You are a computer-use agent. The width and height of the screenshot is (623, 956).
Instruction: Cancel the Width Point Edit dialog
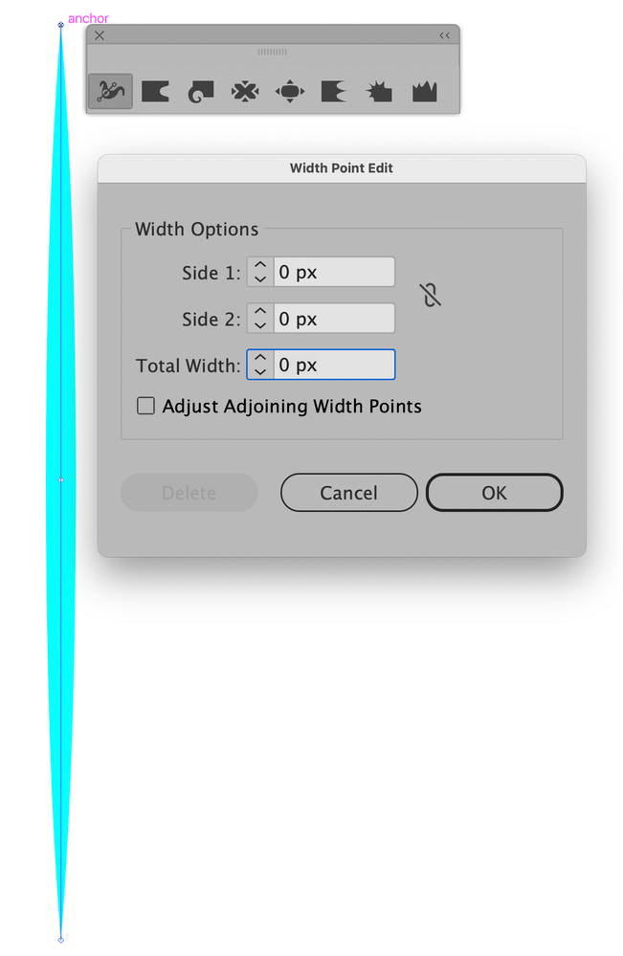[349, 493]
